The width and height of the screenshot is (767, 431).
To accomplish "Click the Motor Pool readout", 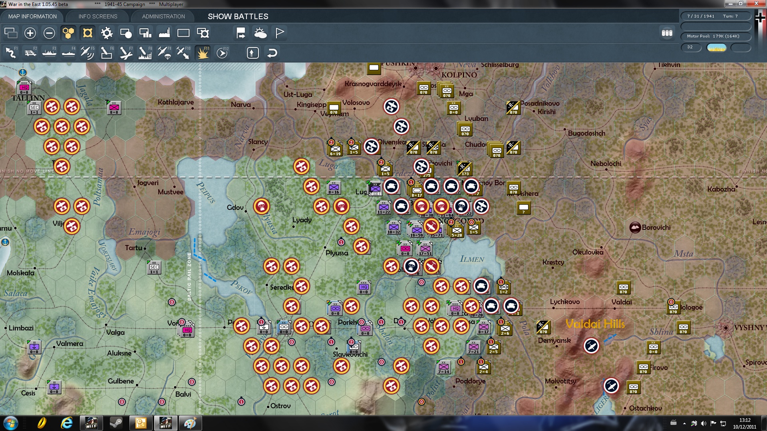I will [x=716, y=36].
